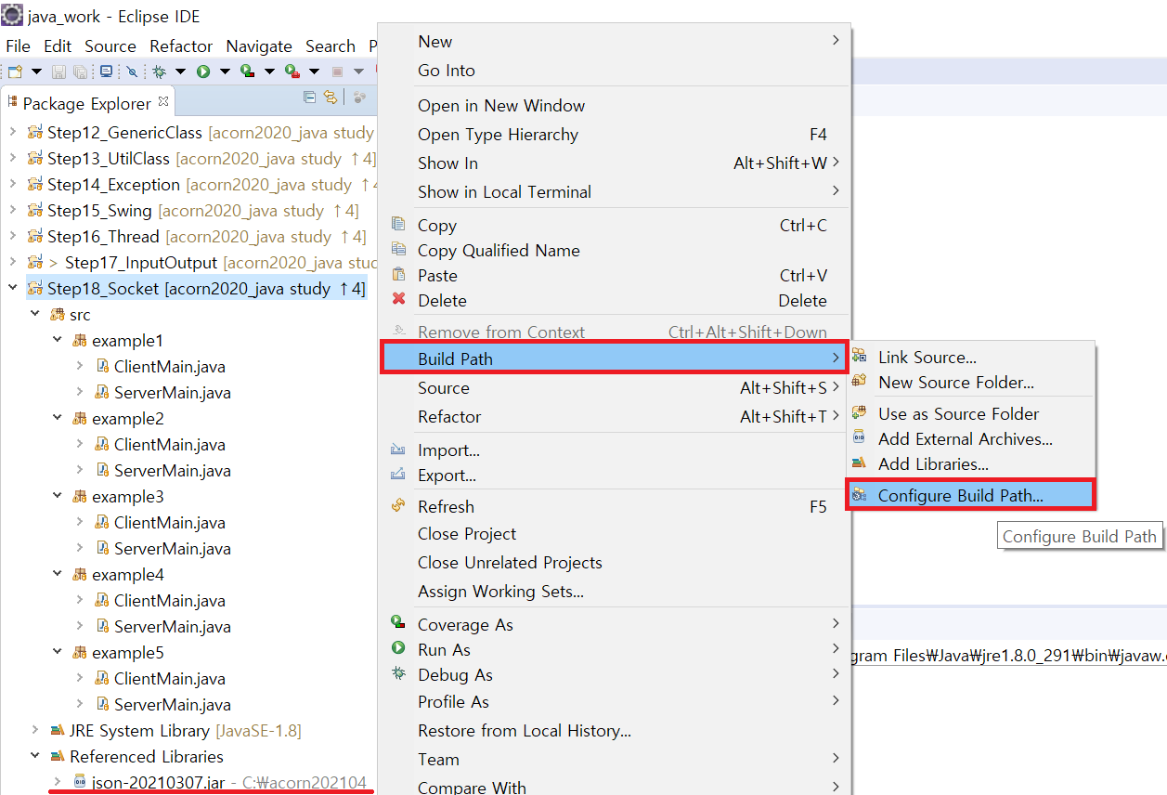The height and width of the screenshot is (795, 1167).
Task: Click the Coverage As icon in the menu
Action: click(399, 624)
